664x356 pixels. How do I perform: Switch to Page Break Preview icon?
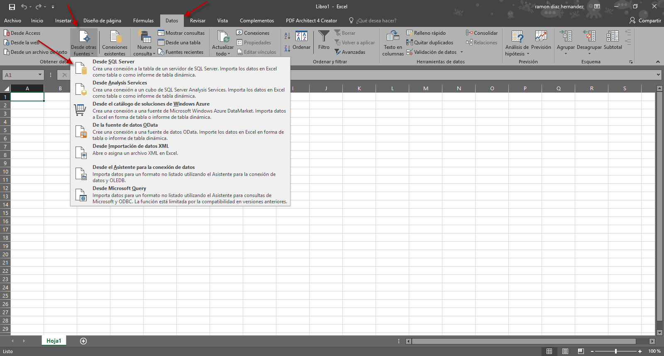(x=581, y=351)
